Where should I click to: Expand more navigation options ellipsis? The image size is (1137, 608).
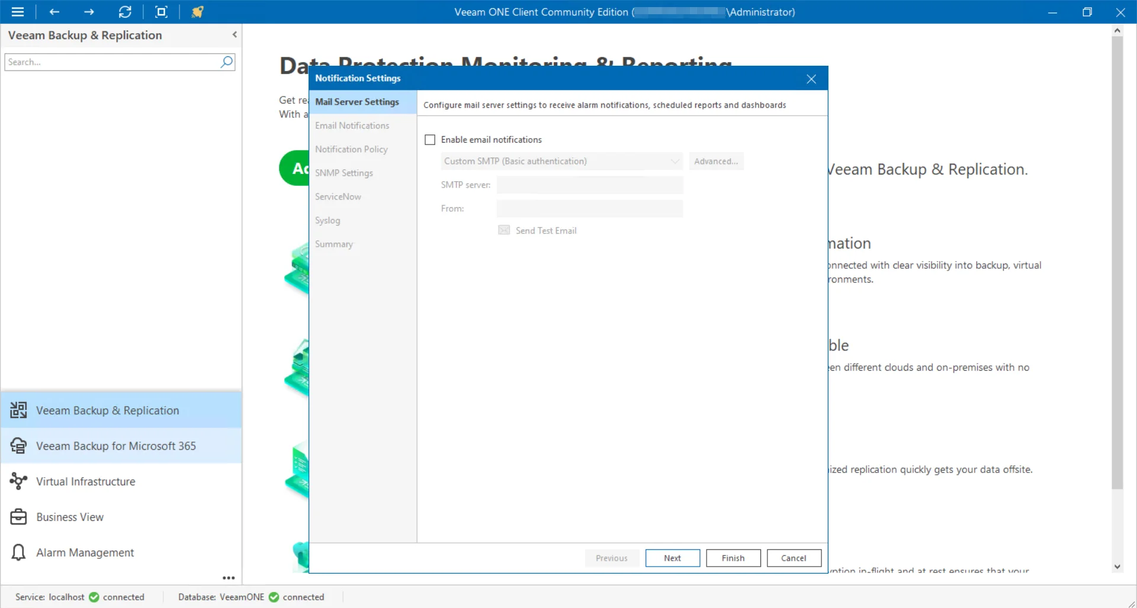coord(229,578)
